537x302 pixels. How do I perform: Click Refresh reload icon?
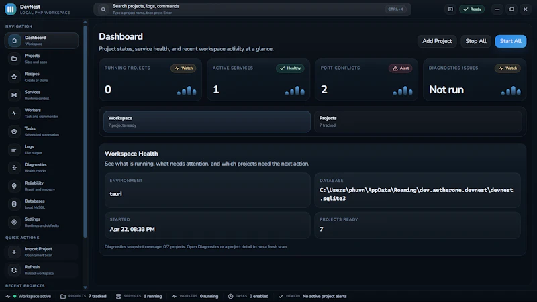(14, 270)
